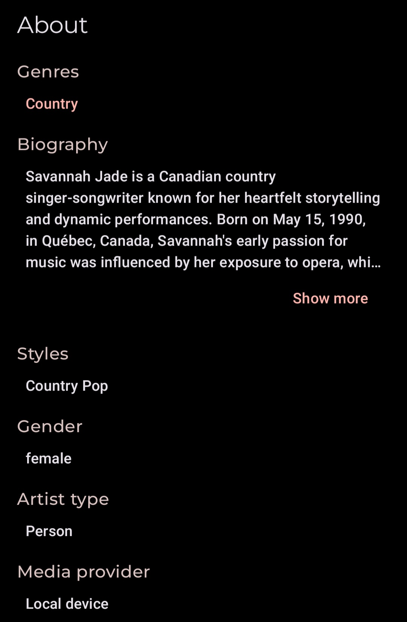Screen dimensions: 407x622
Task: Select the Country Pop style entry
Action: 67,386
